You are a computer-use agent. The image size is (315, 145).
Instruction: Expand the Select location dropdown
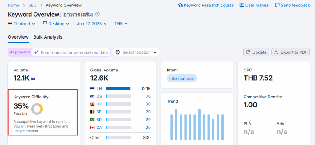[x=136, y=52]
